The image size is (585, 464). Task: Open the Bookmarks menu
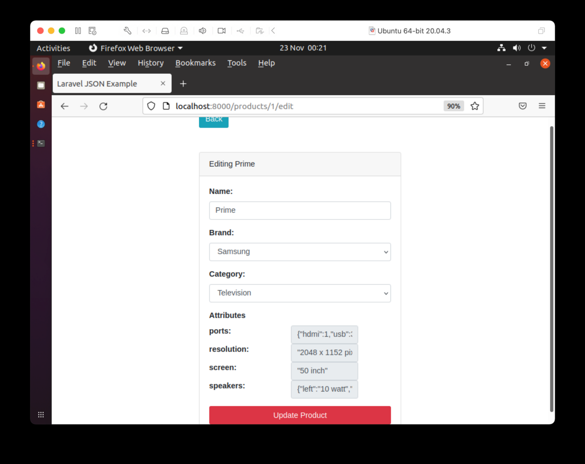[196, 63]
